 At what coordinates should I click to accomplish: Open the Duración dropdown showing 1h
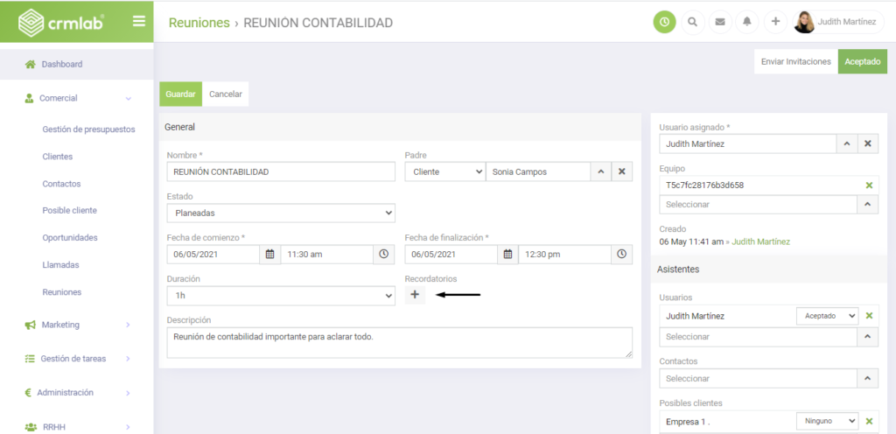pos(280,296)
